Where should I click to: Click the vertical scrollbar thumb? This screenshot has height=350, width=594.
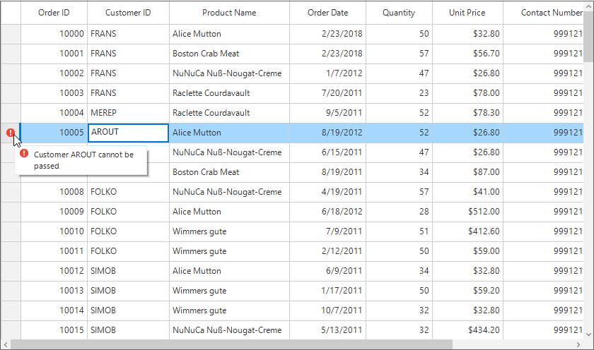coord(588,37)
